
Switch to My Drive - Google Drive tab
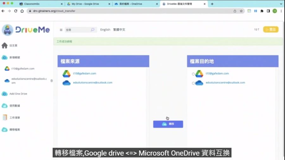coord(89,4)
